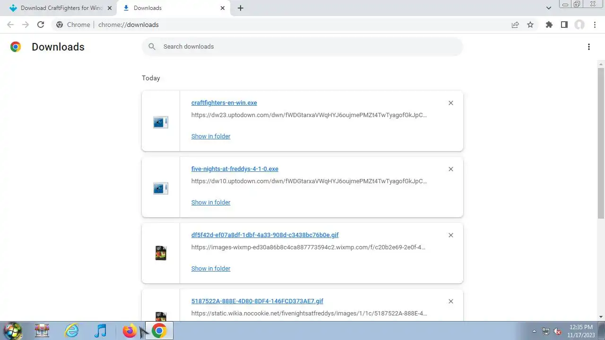Click the static.wikia.nocookie.net source URL
Viewport: 605px width, 340px height.
pos(309,313)
